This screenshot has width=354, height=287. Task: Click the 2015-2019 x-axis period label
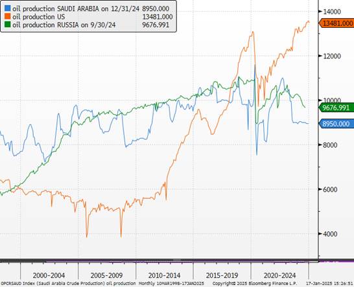click(222, 275)
